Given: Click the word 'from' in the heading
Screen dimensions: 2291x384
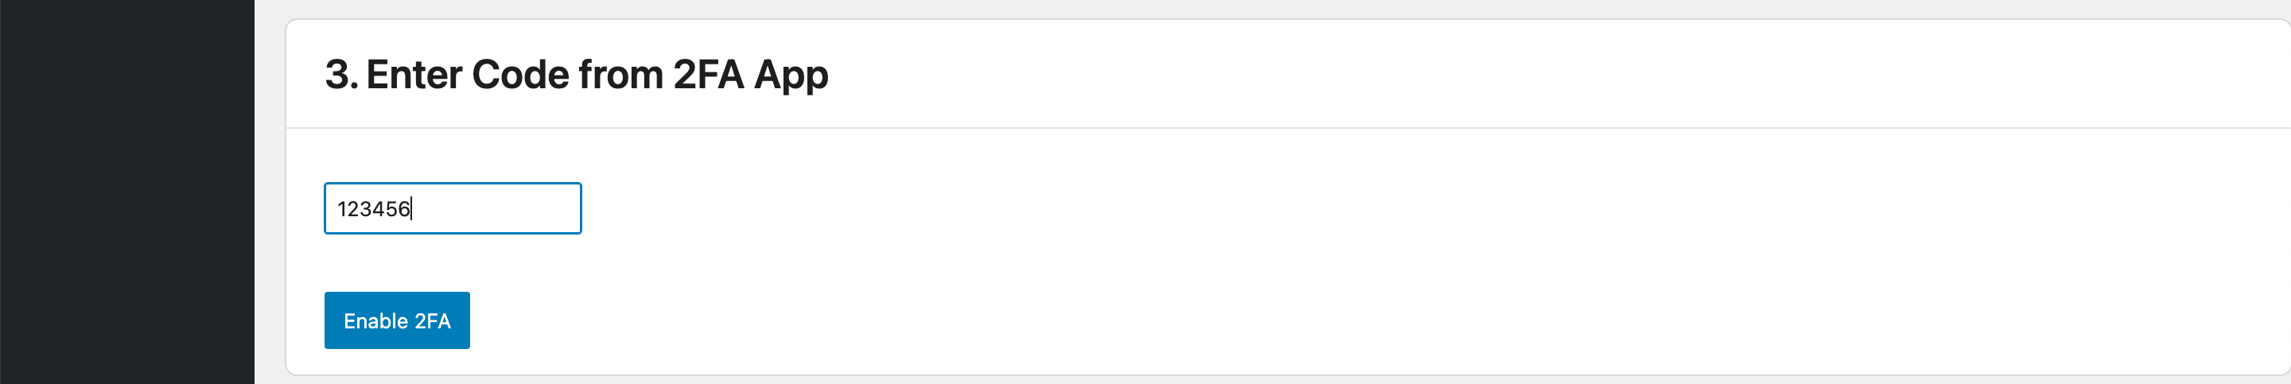Looking at the screenshot, I should click(620, 75).
